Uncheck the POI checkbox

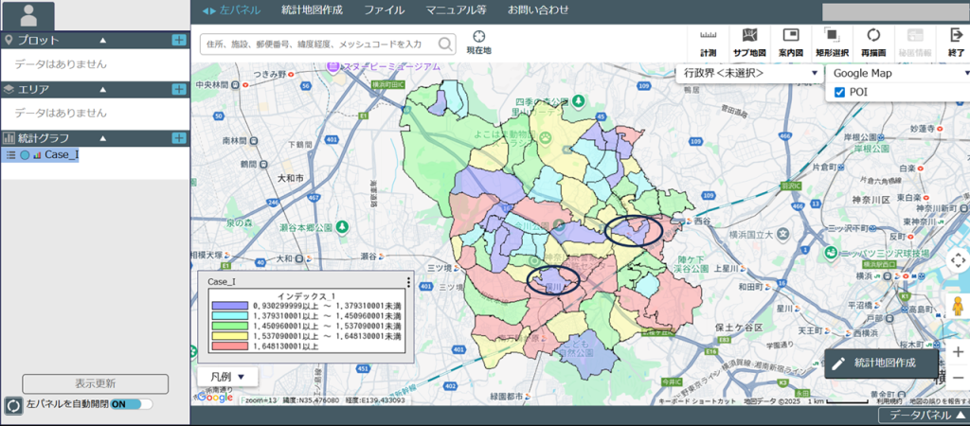(839, 92)
